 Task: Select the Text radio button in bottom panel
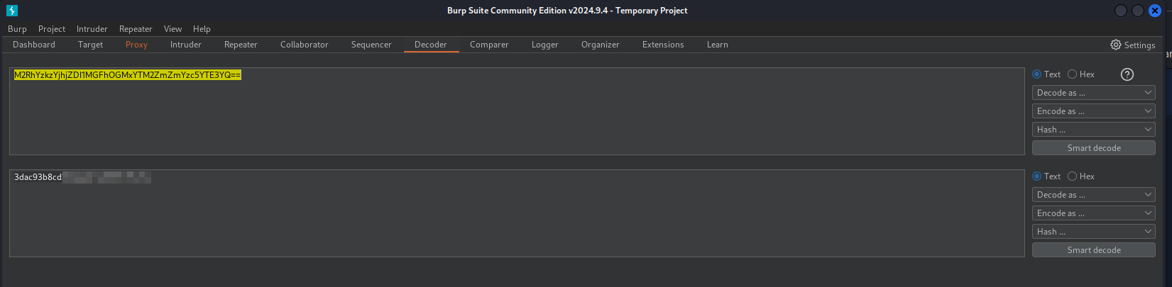(1037, 176)
